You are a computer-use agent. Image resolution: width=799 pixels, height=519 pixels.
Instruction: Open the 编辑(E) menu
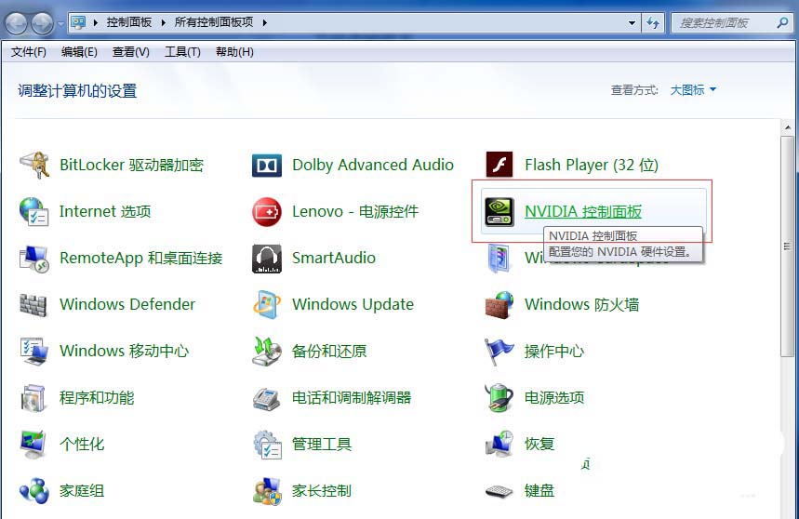(79, 52)
